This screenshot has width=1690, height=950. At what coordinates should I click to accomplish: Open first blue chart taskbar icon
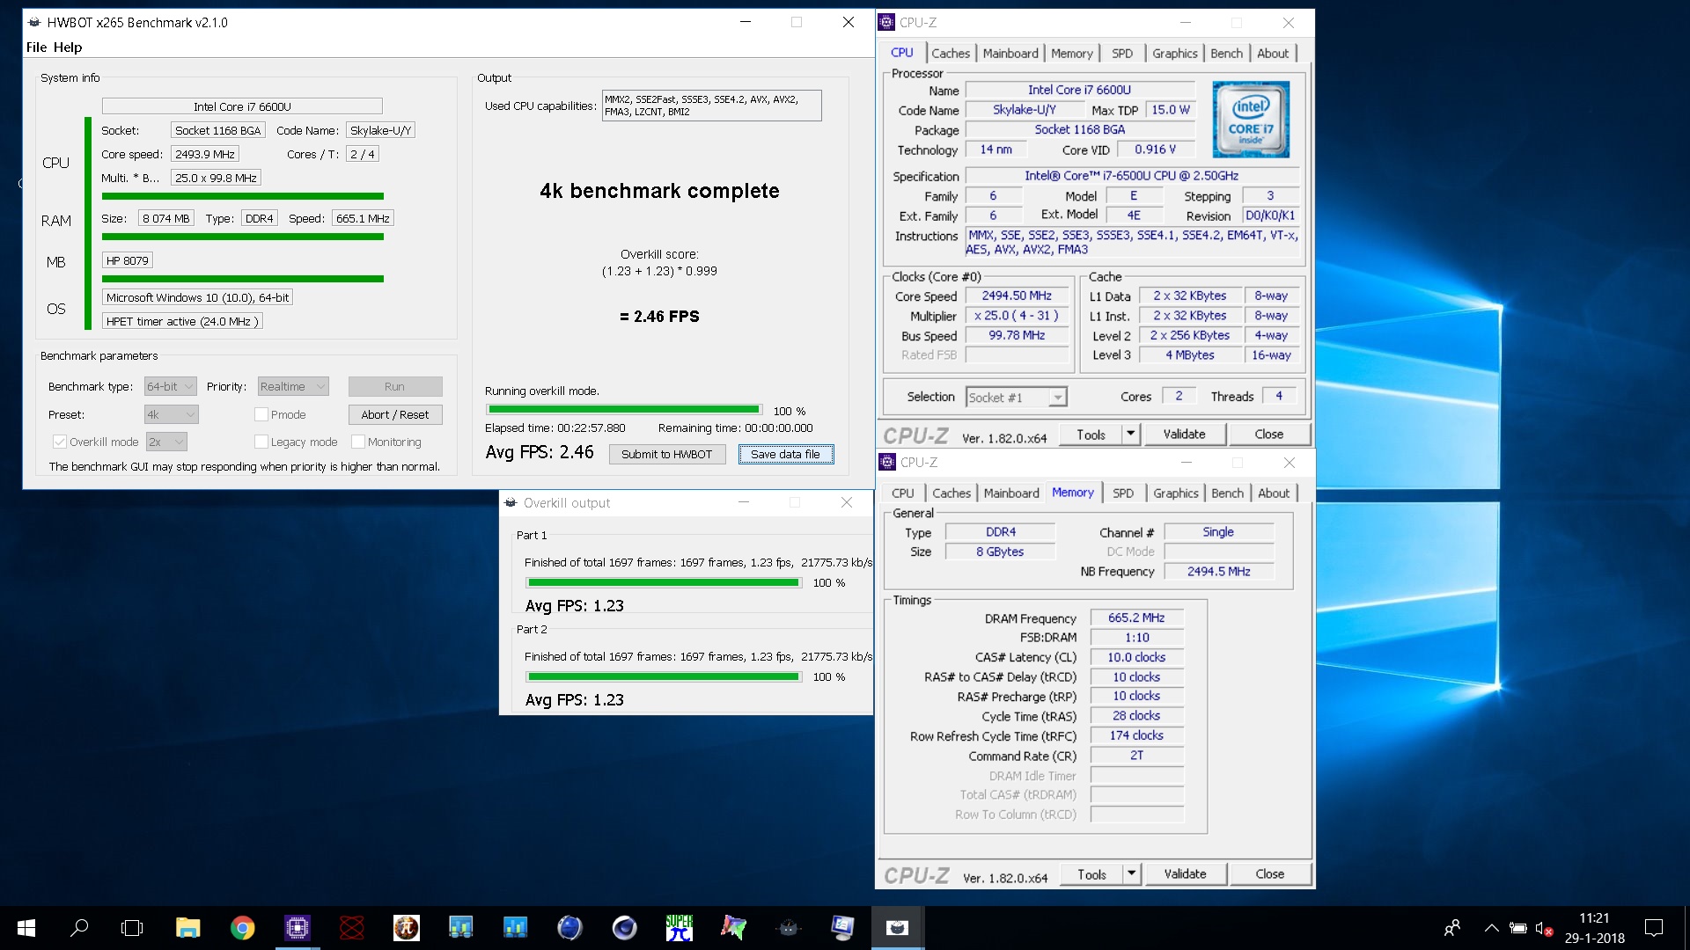(460, 927)
